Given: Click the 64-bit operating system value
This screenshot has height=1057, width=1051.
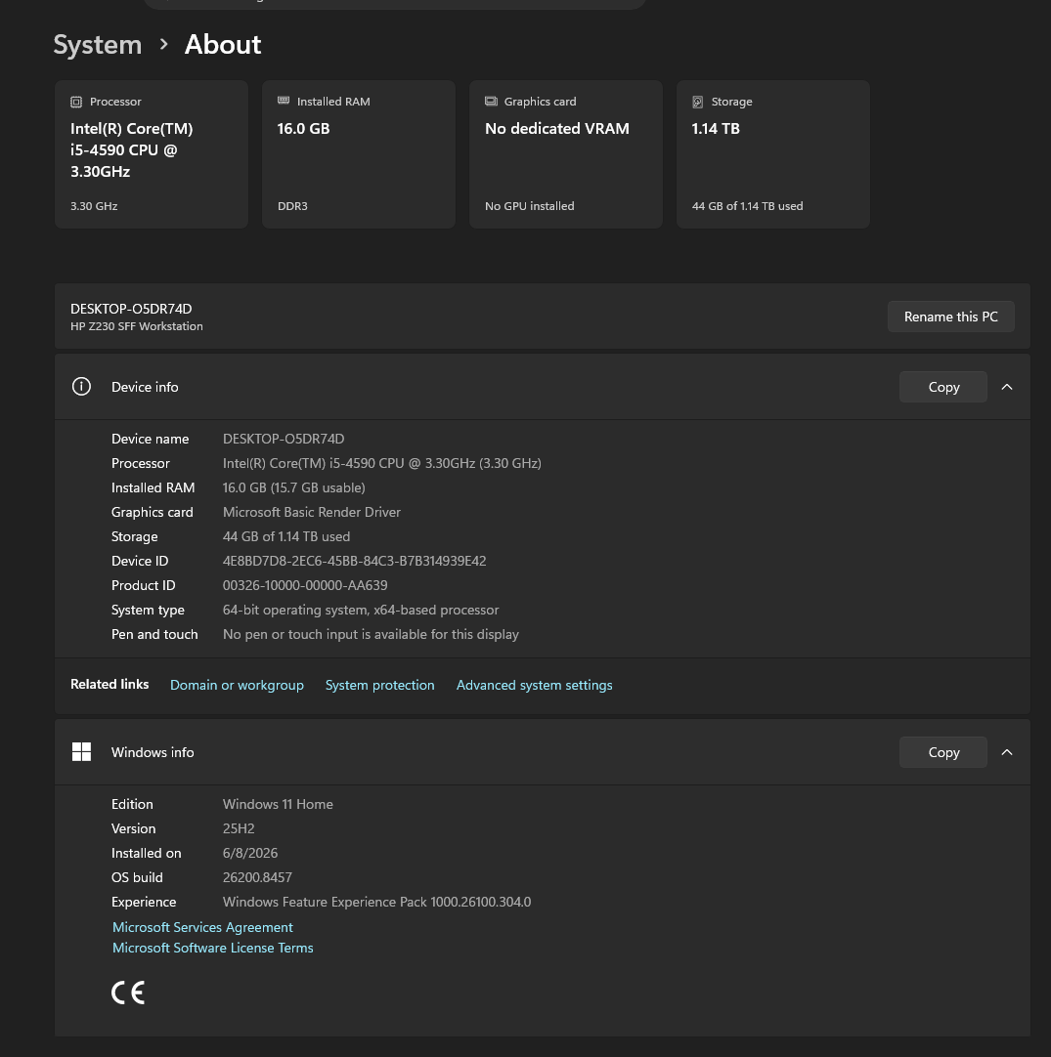Looking at the screenshot, I should [x=360, y=610].
